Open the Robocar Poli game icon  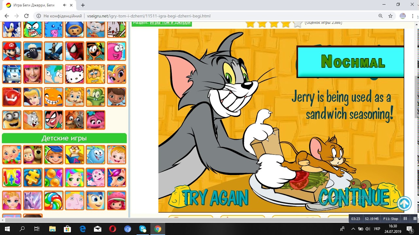coord(12,74)
